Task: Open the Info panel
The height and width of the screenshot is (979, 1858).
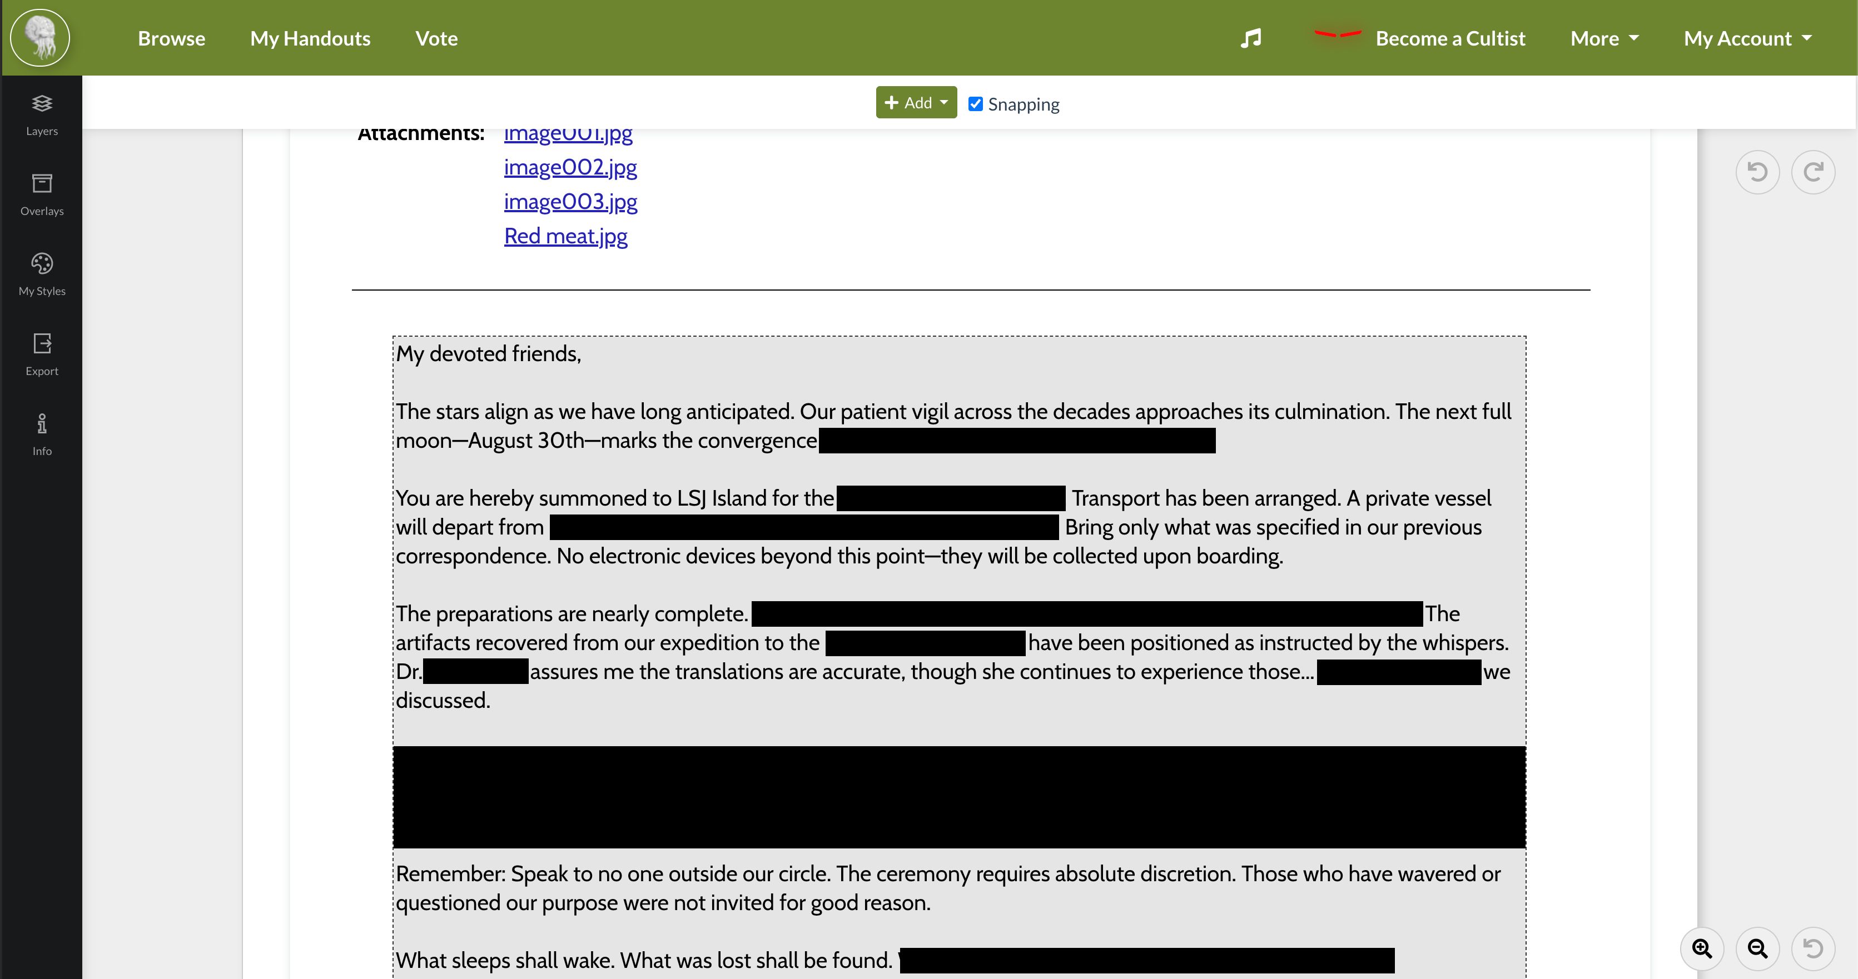Action: pyautogui.click(x=42, y=434)
